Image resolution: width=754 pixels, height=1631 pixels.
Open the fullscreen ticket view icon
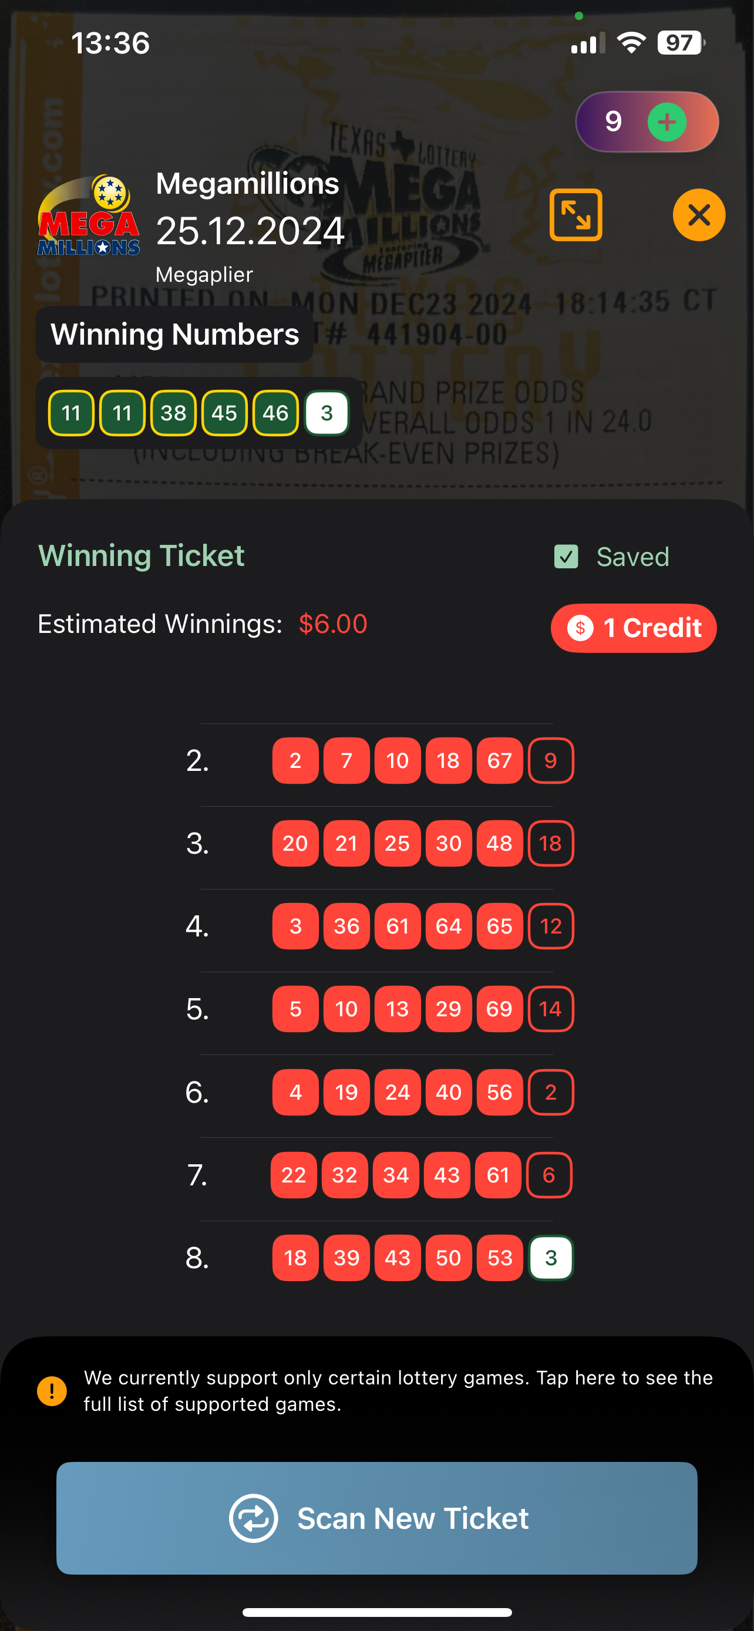575,215
